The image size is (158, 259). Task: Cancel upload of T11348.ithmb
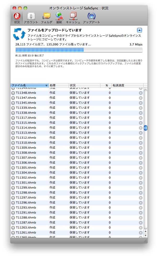(x=140, y=93)
